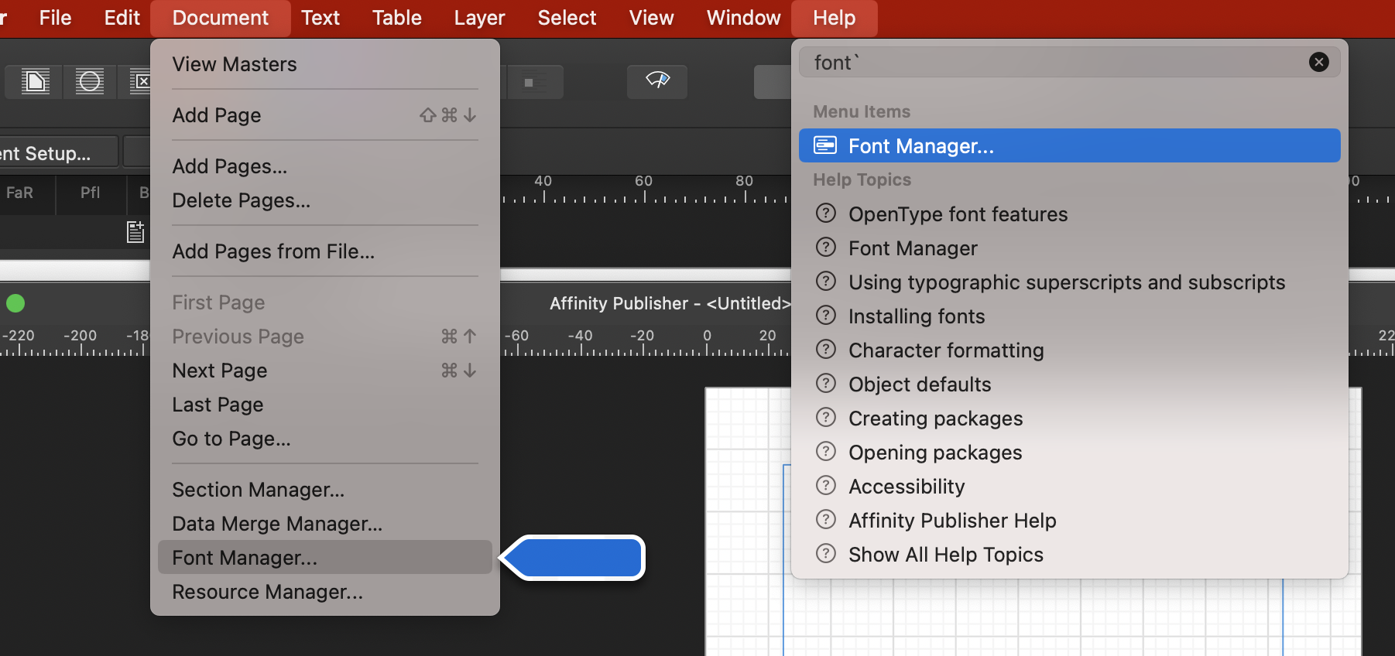Select Font Manager... search result
This screenshot has width=1395, height=656.
[x=1070, y=145]
